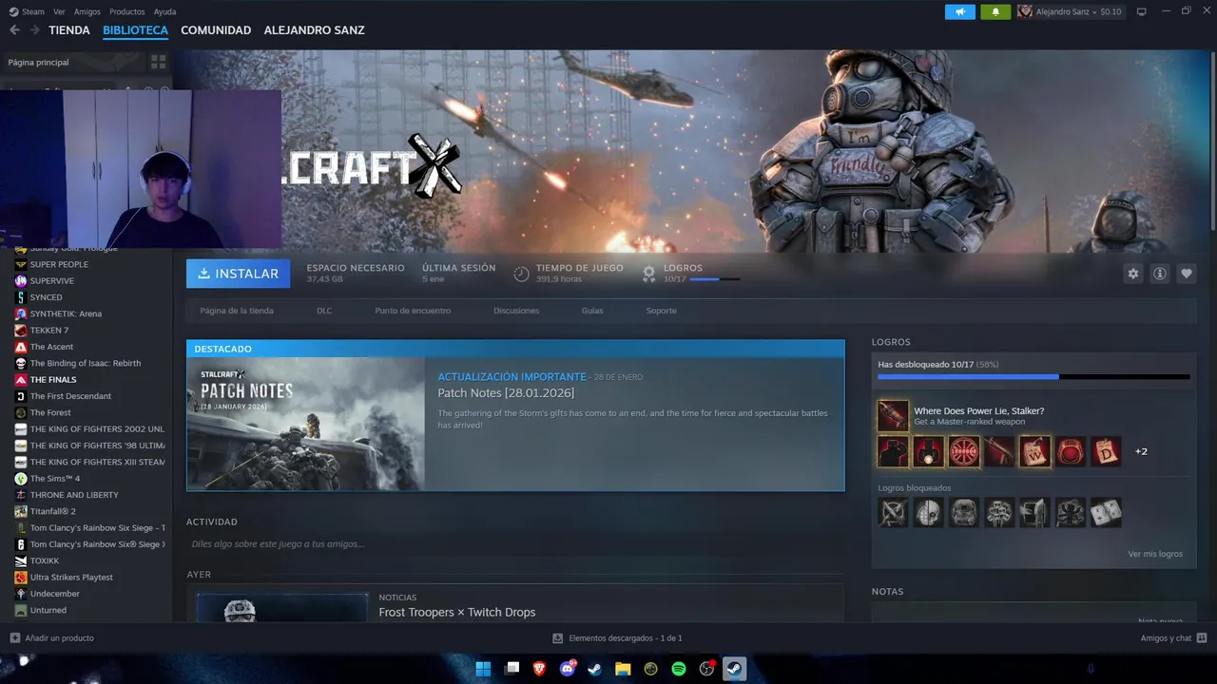This screenshot has height=684, width=1217.
Task: Open Discord from the taskbar
Action: tap(568, 669)
